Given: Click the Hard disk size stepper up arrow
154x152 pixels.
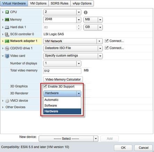Looking at the screenshot, I should (79, 26).
